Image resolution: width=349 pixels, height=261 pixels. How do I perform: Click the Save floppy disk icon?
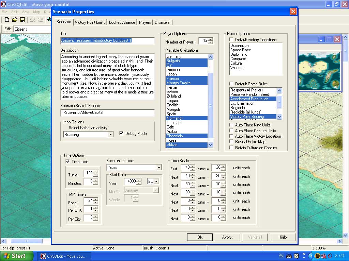pos(22,20)
